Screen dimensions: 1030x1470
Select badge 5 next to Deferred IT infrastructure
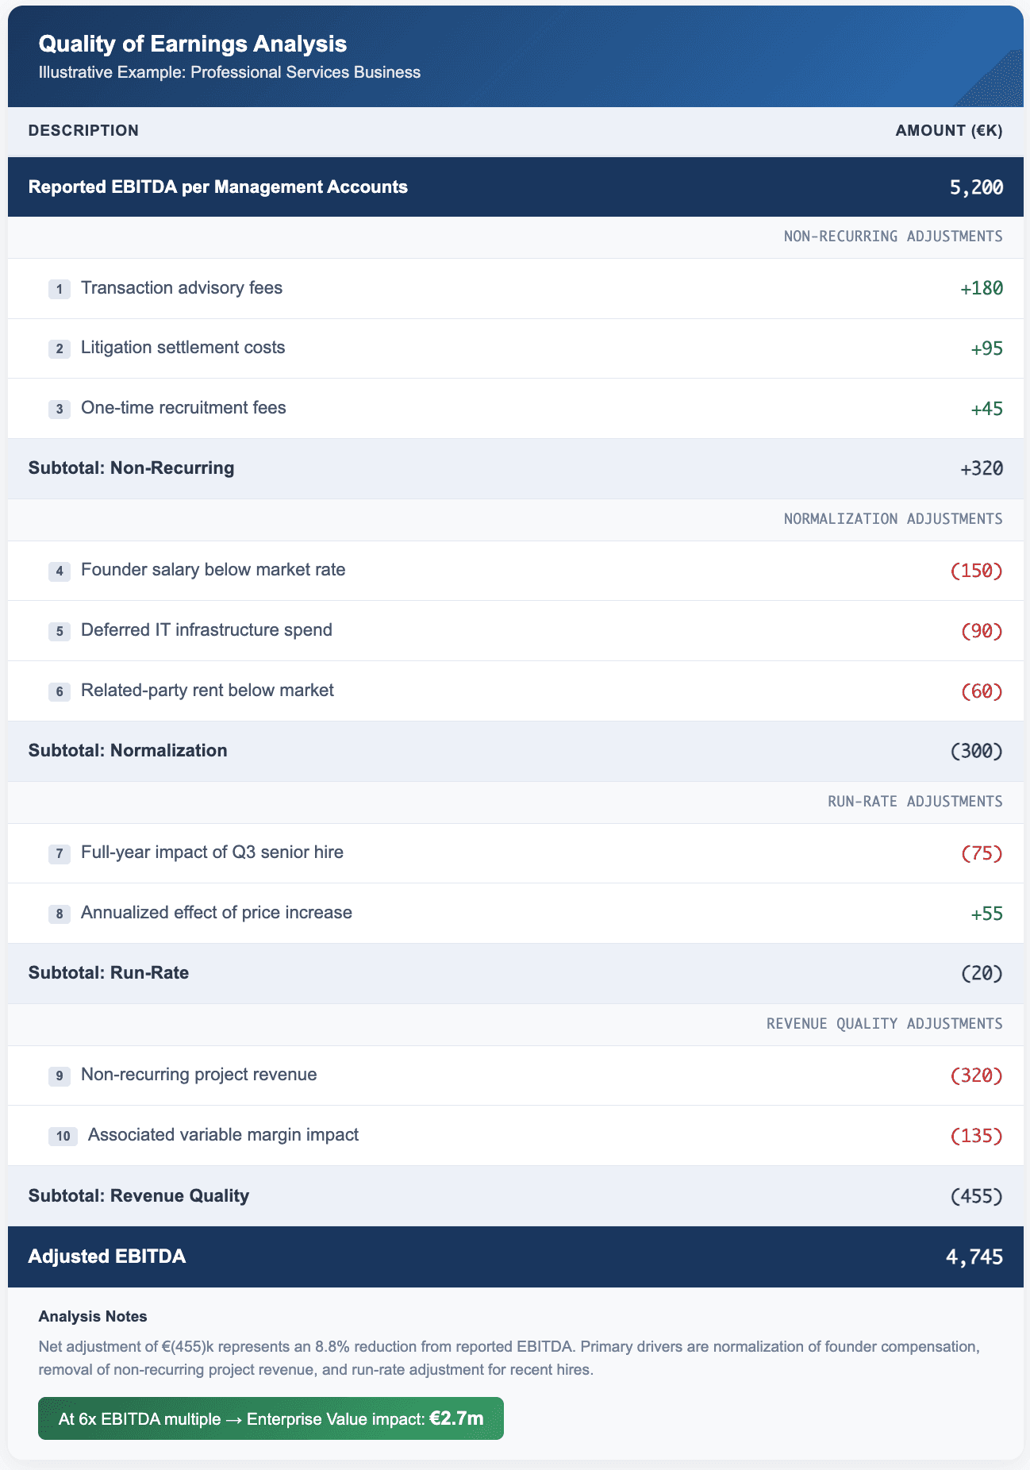60,631
